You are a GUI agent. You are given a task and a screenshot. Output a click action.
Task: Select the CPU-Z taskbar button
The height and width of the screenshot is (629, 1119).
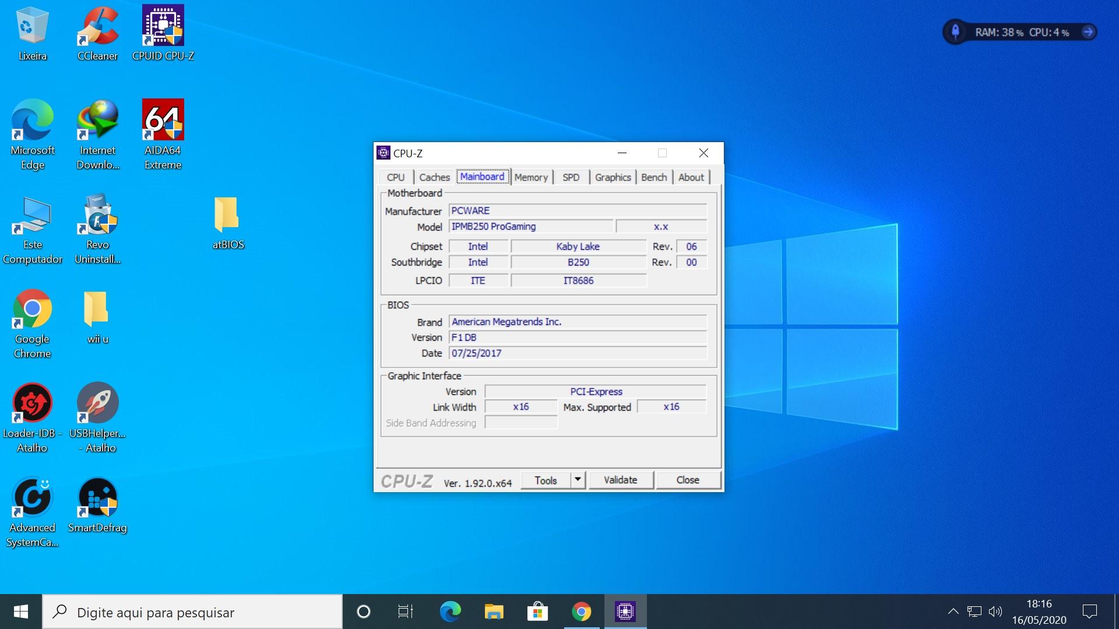pos(625,612)
